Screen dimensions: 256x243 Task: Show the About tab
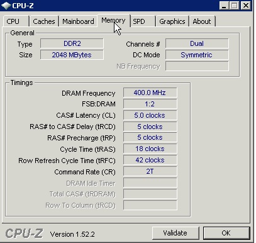pos(202,21)
